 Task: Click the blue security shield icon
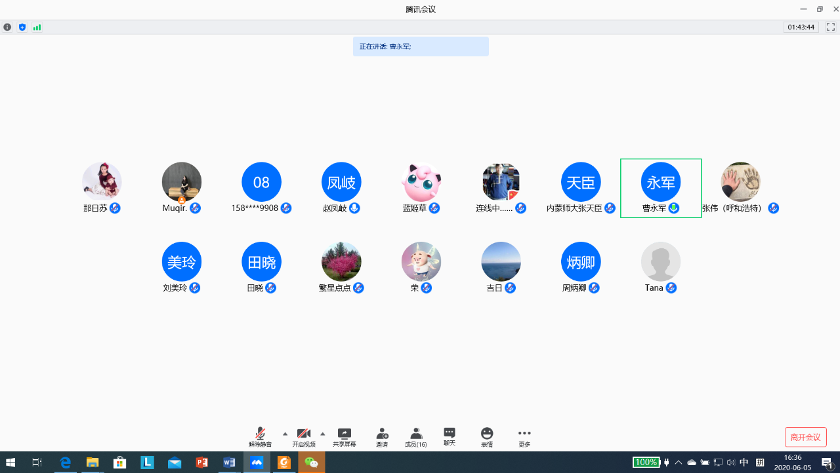[22, 28]
